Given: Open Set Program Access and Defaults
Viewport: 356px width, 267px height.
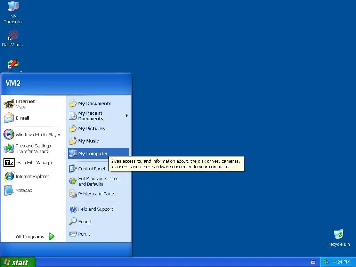Looking at the screenshot, I should [x=98, y=181].
